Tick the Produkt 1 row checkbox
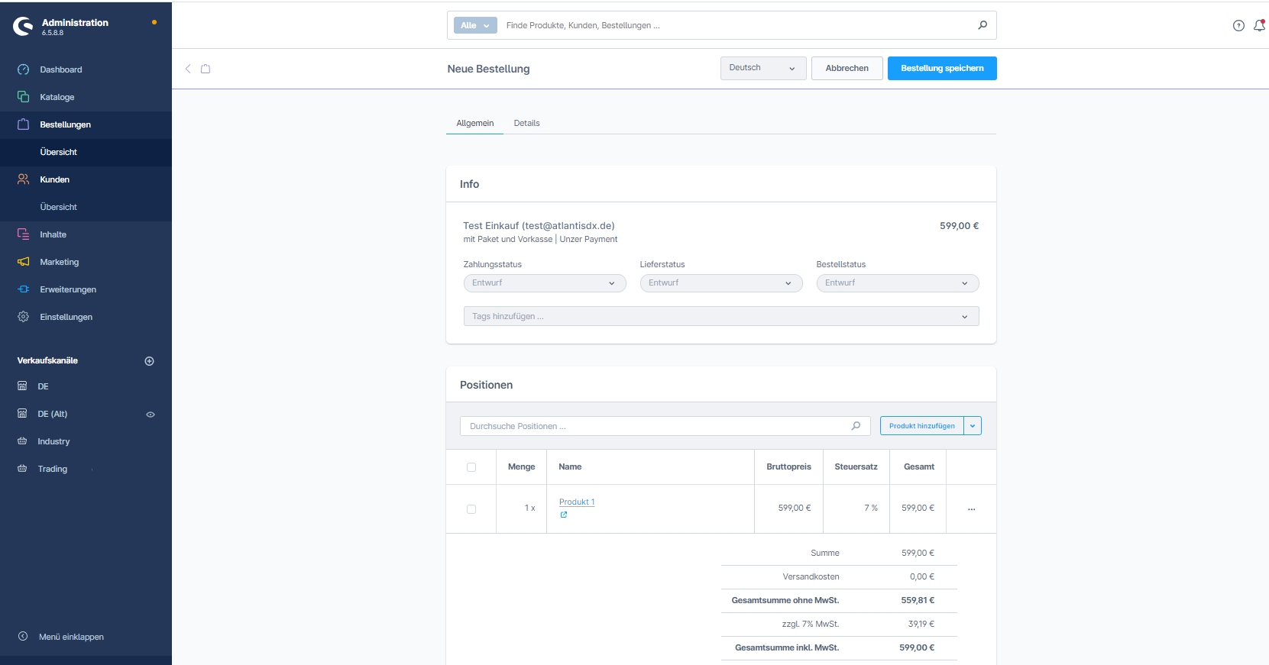The height and width of the screenshot is (665, 1269). pos(471,509)
